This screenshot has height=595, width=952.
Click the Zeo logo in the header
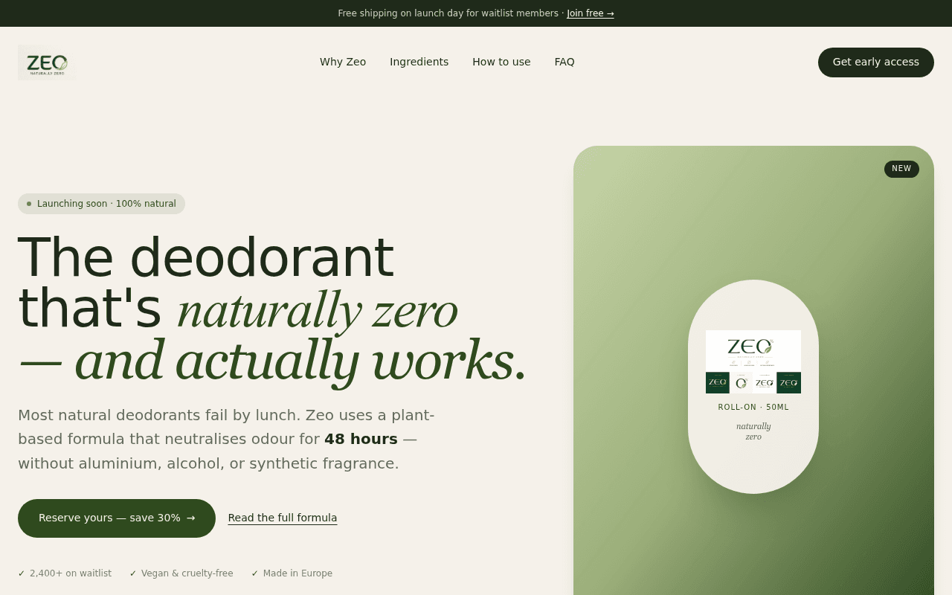pyautogui.click(x=46, y=62)
